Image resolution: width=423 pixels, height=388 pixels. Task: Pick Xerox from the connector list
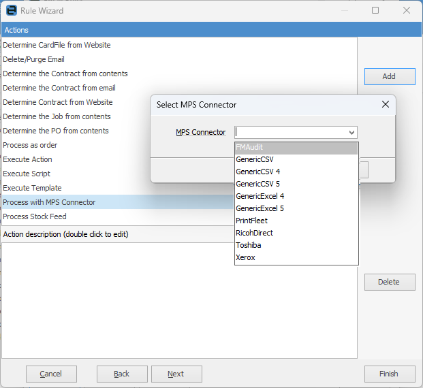click(296, 257)
